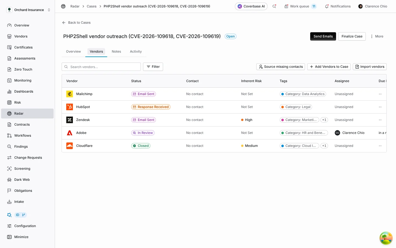Viewport: 396px width, 248px height.
Task: Click Add Vendors to Case
Action: [x=329, y=67]
